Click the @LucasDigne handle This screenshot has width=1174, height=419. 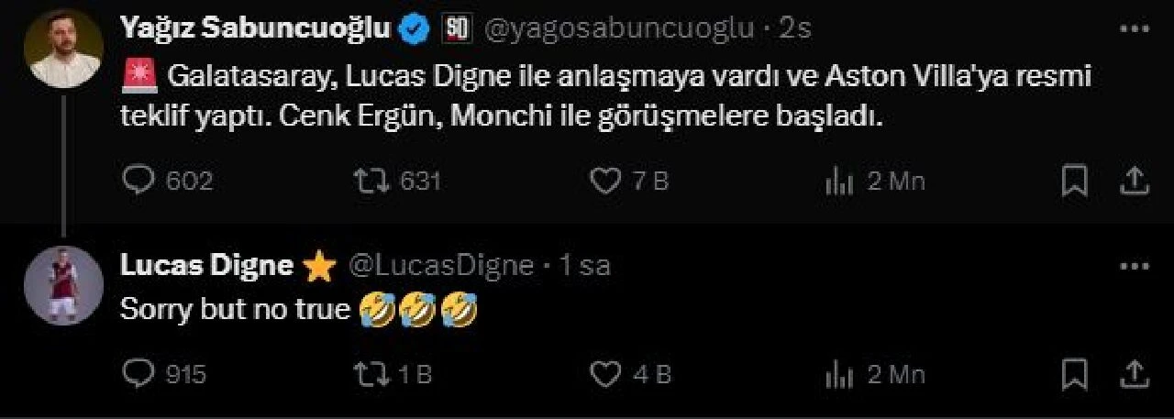pos(442,266)
